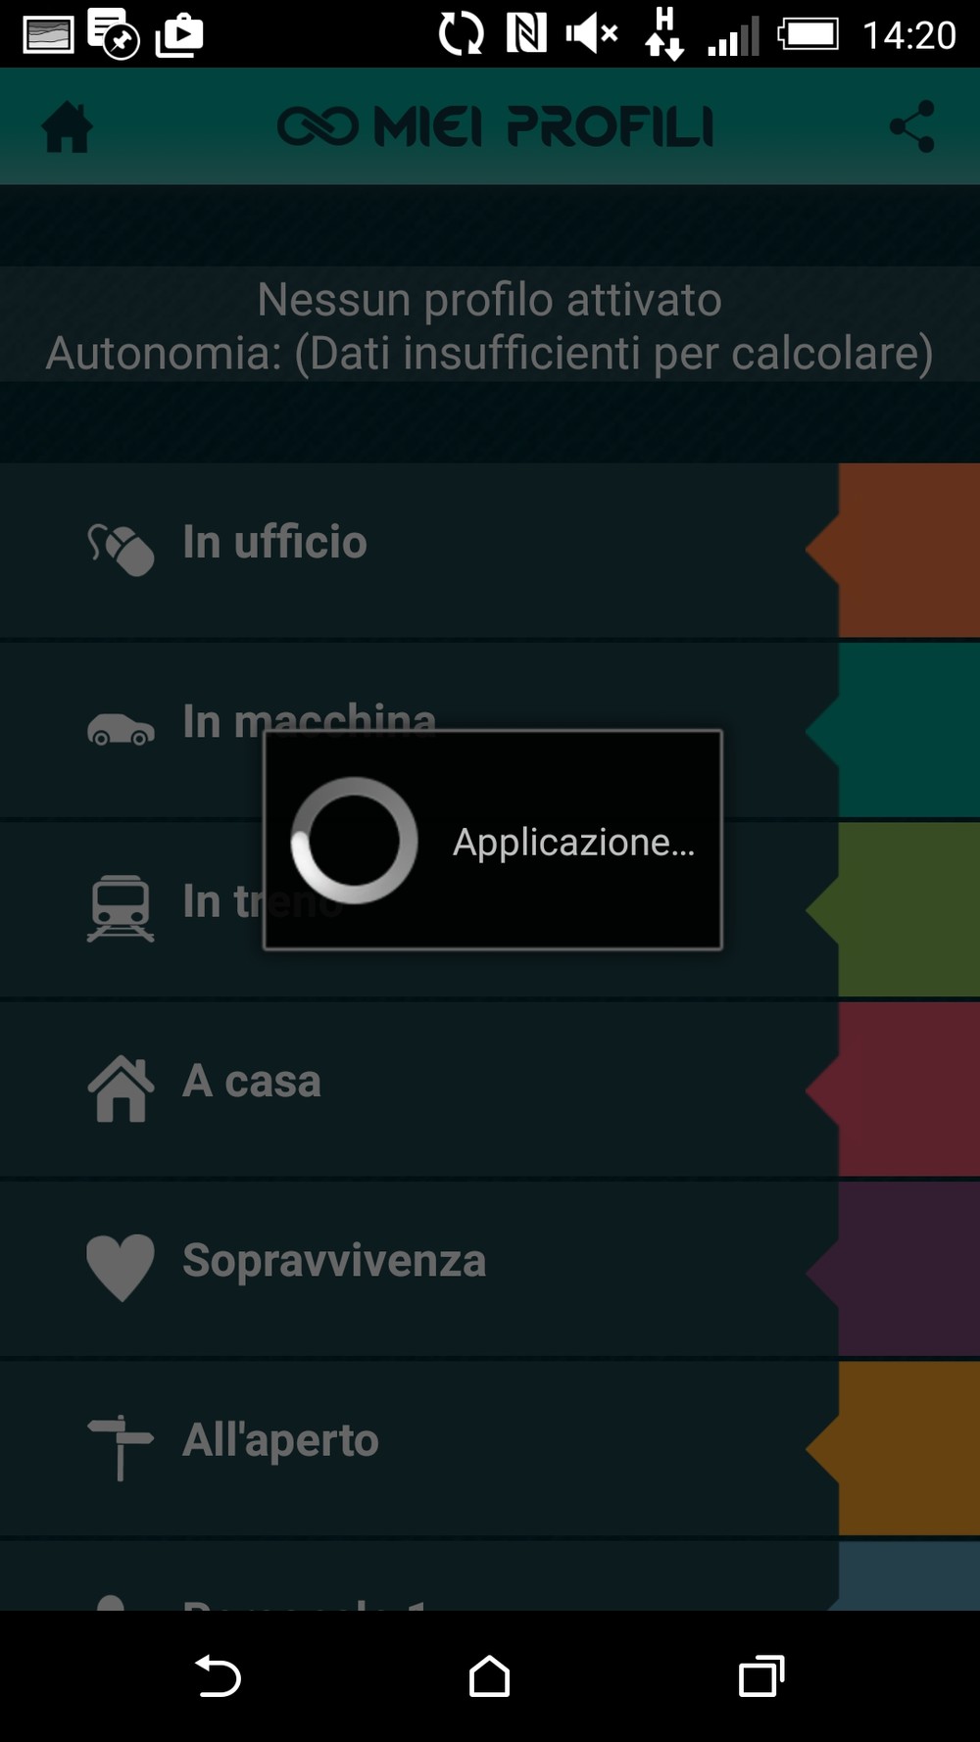Select the A casa profile label

tap(252, 1082)
